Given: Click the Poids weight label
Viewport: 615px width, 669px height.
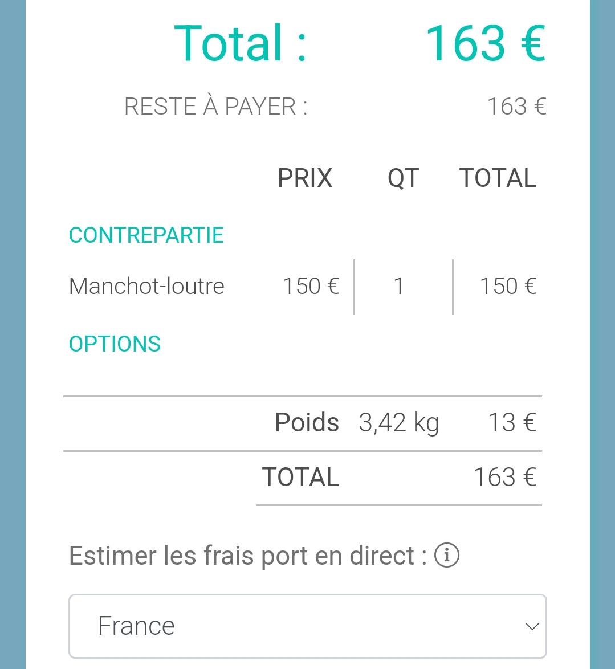Looking at the screenshot, I should pos(307,423).
